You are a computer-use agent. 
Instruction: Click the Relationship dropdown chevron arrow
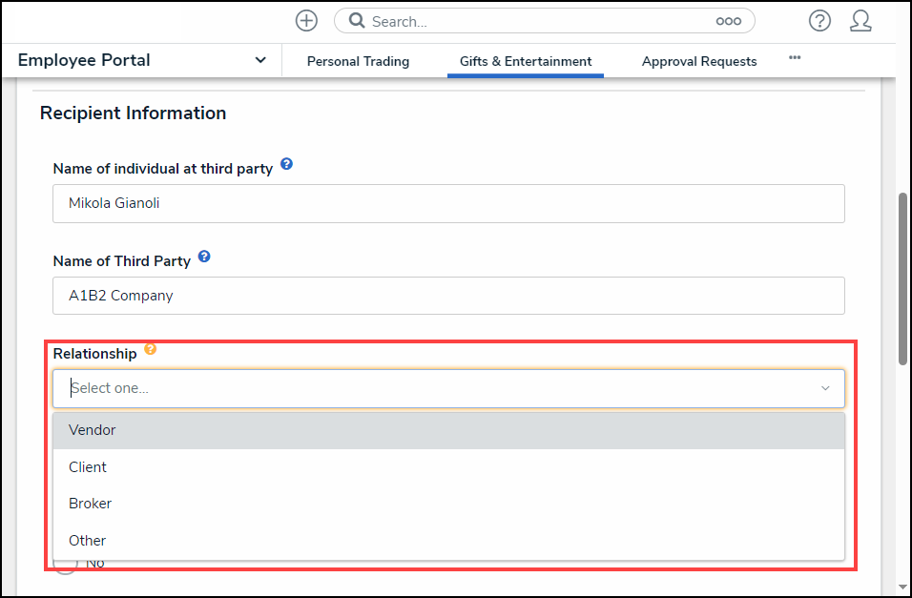825,388
